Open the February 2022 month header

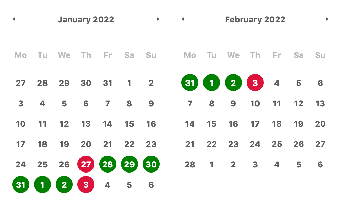(255, 19)
